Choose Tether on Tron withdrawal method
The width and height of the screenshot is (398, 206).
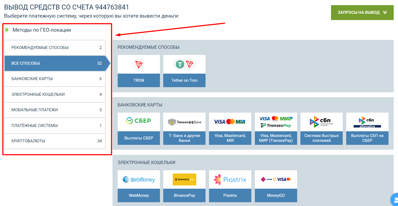click(x=184, y=64)
